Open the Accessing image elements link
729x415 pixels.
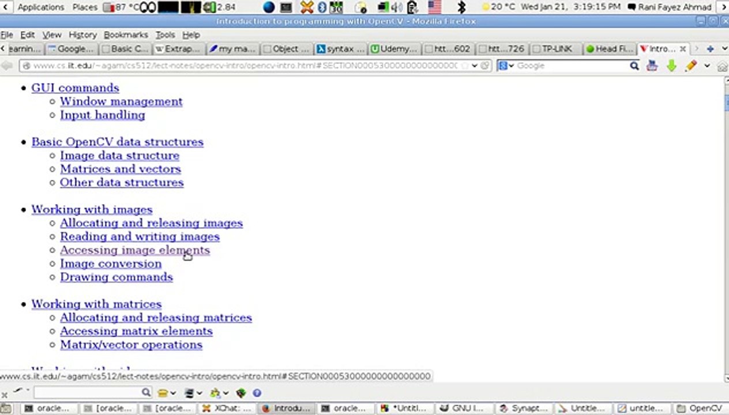(x=135, y=250)
